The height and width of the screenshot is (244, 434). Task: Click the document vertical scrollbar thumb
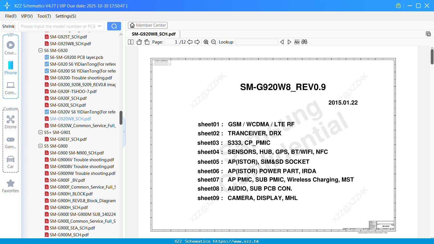point(432,57)
